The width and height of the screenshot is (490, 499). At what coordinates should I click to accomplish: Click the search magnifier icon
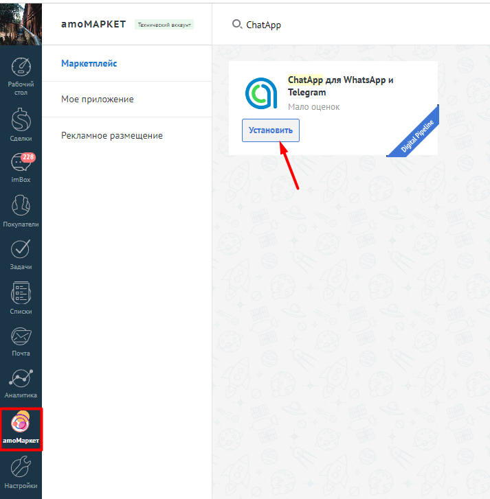point(237,24)
